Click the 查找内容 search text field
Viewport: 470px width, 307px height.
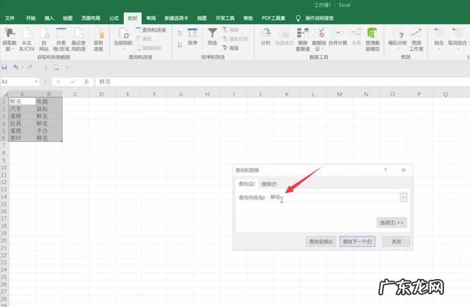coord(334,197)
